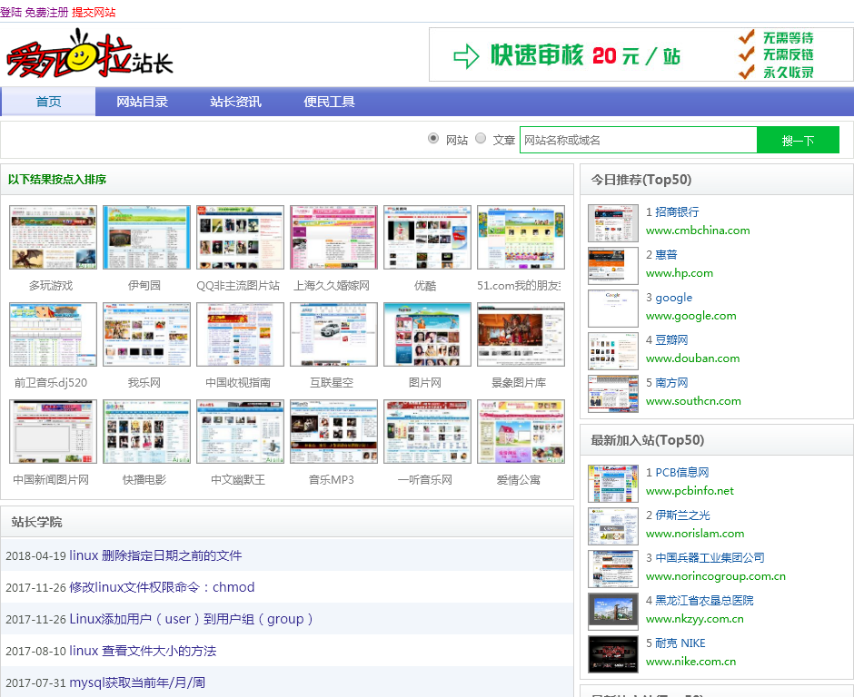Go to the 首页 tab
The width and height of the screenshot is (854, 697).
(48, 102)
